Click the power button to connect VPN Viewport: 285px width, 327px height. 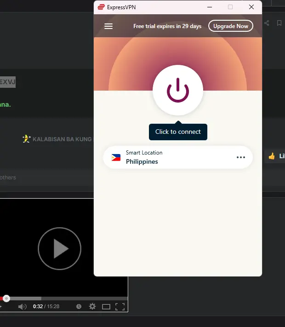click(178, 90)
